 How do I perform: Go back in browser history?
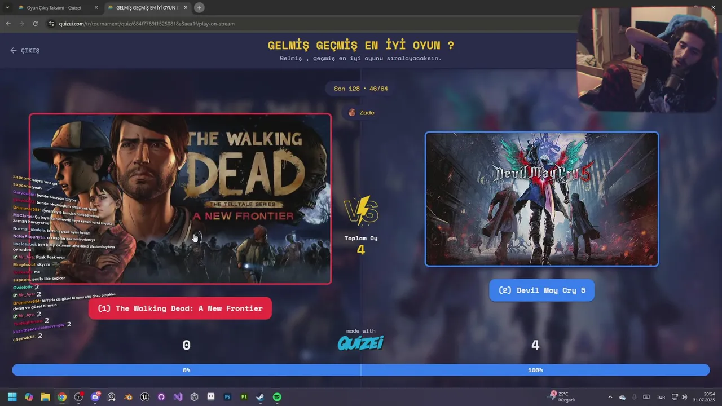8,24
